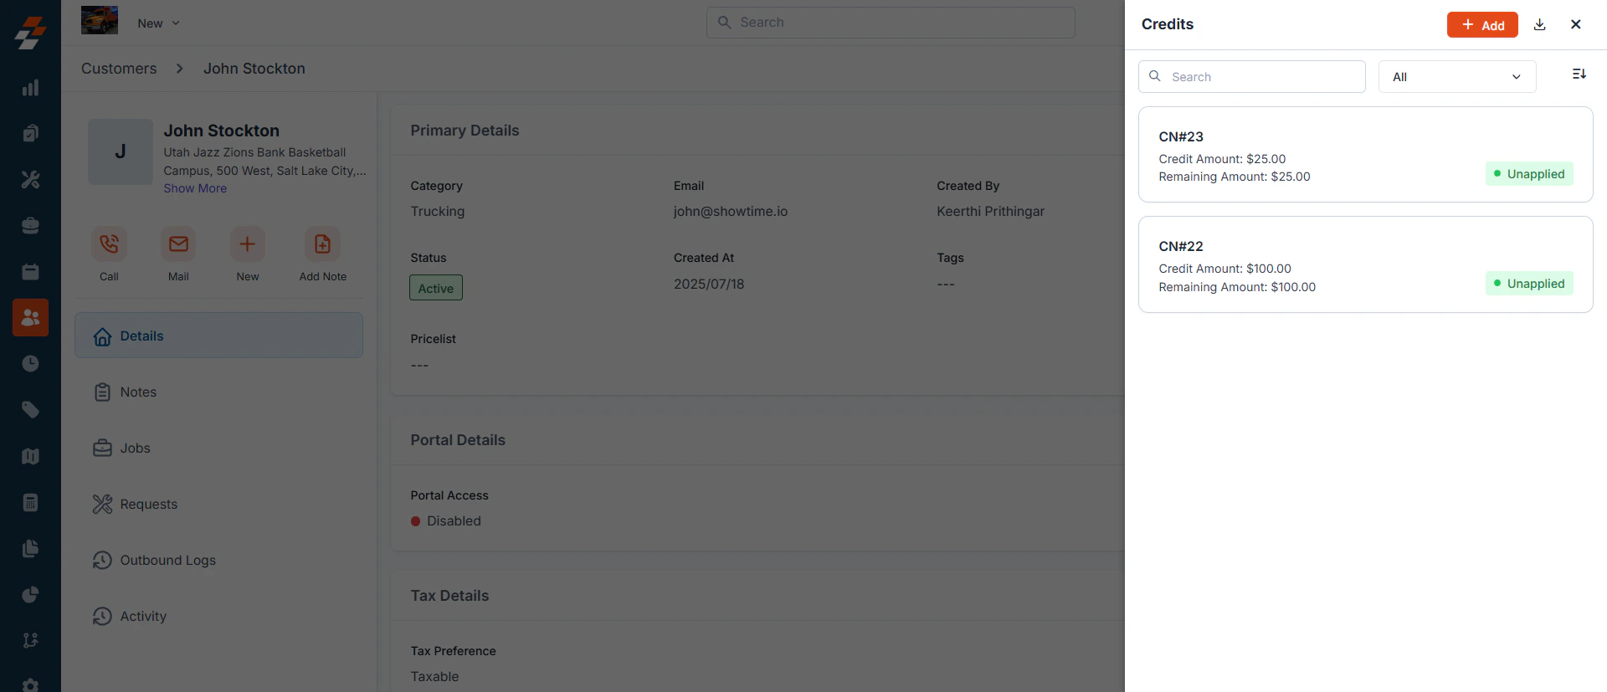The width and height of the screenshot is (1607, 692).
Task: Open the Jobs menu item
Action: [x=218, y=448]
